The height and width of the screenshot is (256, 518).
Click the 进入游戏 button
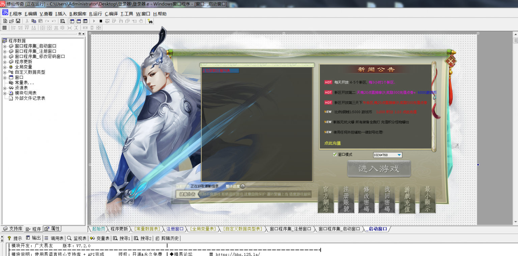[379, 169]
